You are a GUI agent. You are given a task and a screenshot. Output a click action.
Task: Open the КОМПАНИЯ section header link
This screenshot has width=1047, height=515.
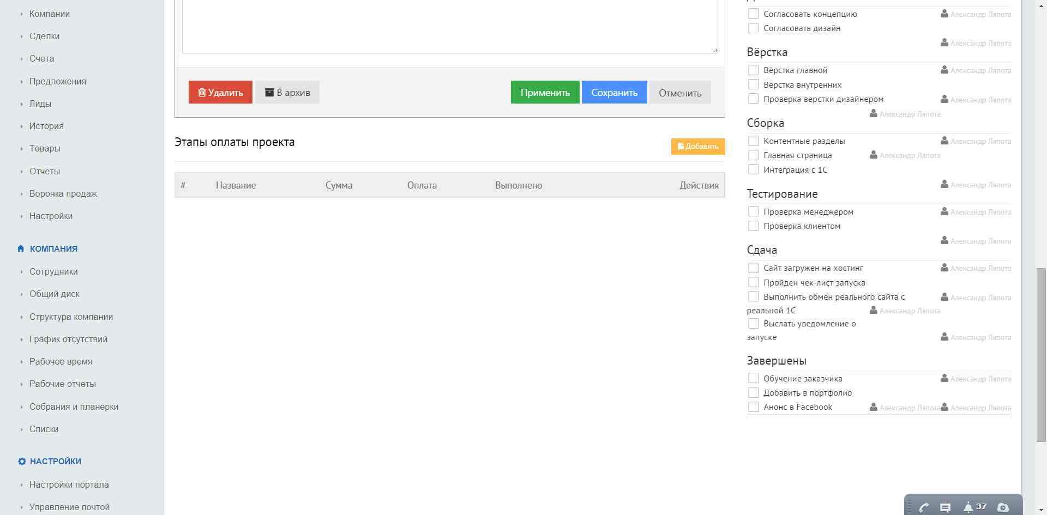(53, 249)
